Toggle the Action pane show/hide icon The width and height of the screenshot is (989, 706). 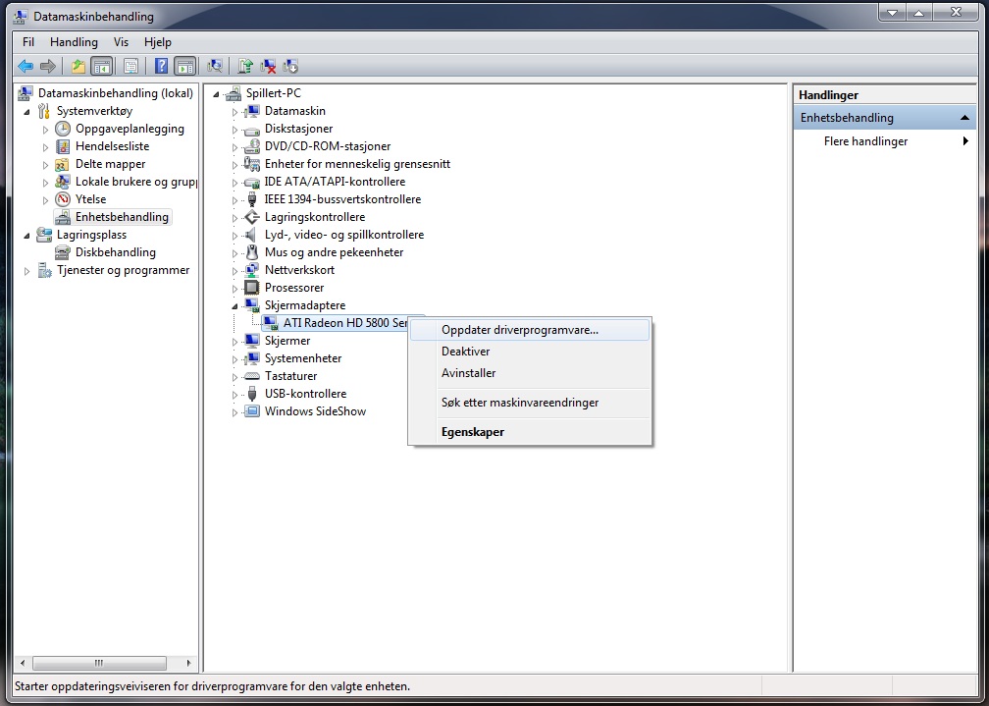point(184,66)
